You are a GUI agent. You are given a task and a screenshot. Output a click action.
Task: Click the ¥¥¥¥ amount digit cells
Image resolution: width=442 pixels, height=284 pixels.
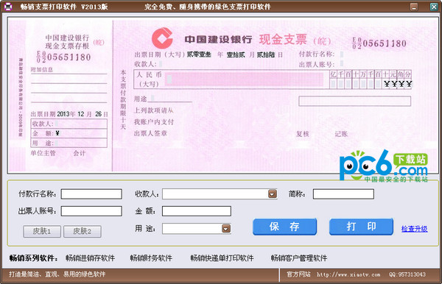[x=398, y=84]
